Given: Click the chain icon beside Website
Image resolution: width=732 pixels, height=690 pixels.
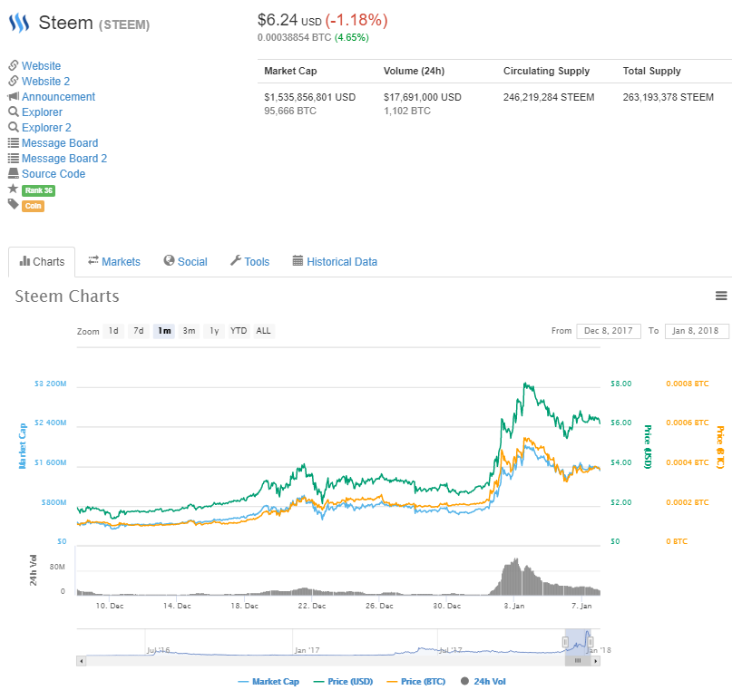Looking at the screenshot, I should tap(14, 65).
